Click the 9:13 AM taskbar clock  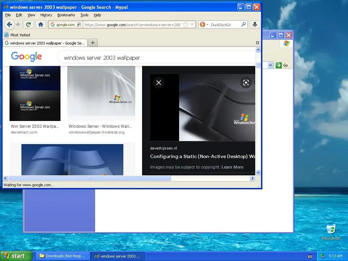click(335, 256)
